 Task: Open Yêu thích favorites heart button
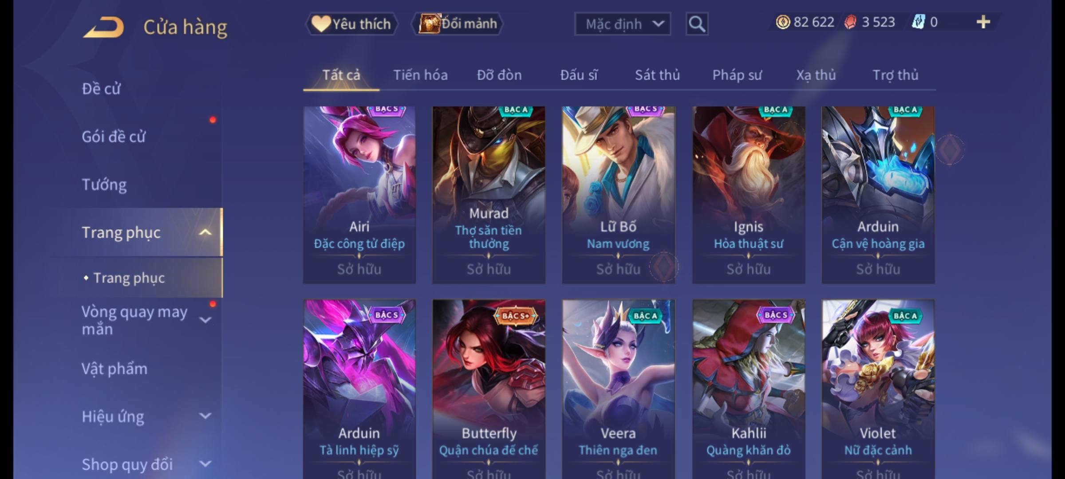[351, 24]
